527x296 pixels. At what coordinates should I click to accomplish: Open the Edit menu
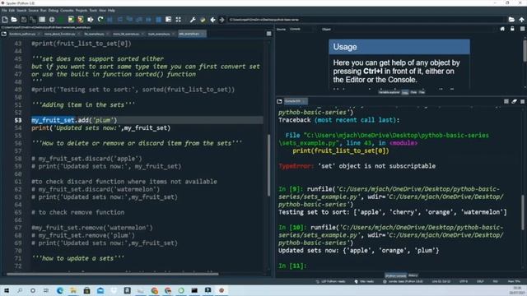[x=12, y=11]
